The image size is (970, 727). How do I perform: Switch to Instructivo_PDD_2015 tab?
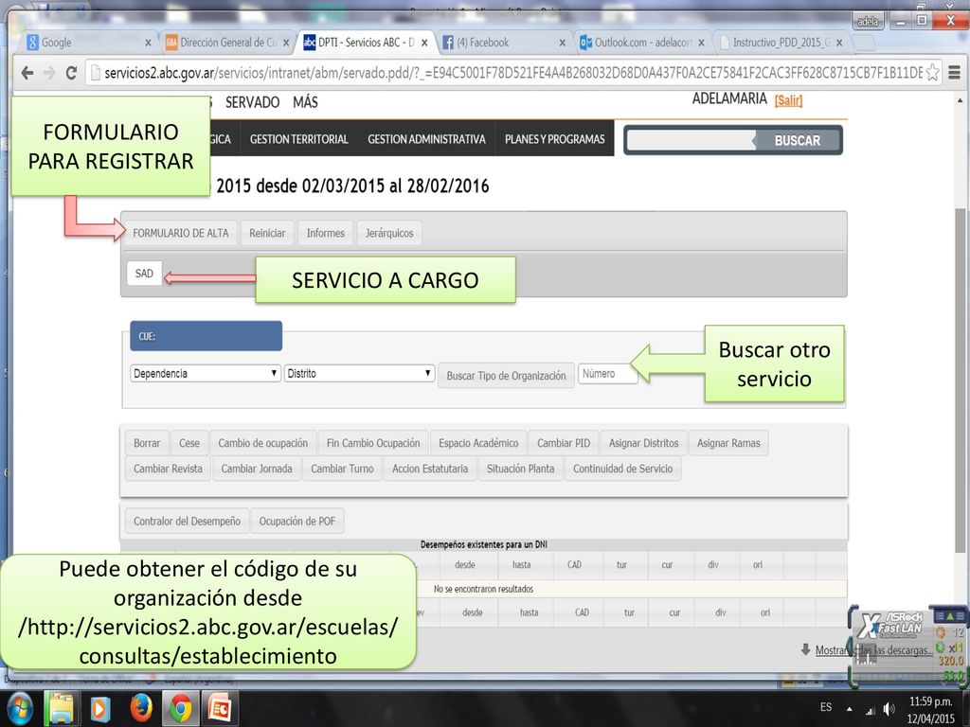click(780, 43)
